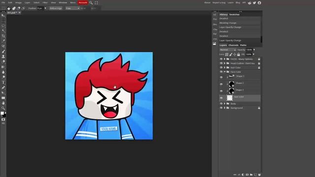Click the Refine Edge button
Screen dimensions: 315x177
[x=56, y=8]
